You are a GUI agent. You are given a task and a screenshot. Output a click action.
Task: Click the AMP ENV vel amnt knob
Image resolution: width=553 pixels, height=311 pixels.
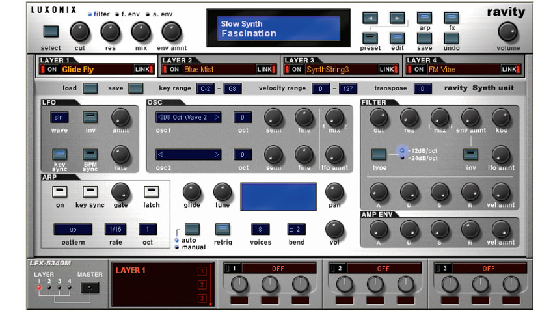[x=501, y=230]
